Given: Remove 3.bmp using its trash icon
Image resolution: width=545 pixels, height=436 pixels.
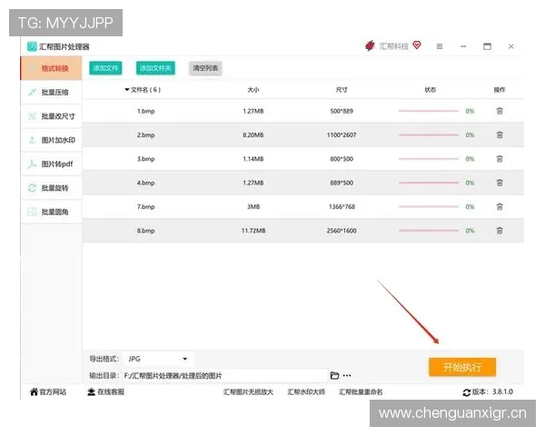Looking at the screenshot, I should coord(500,159).
